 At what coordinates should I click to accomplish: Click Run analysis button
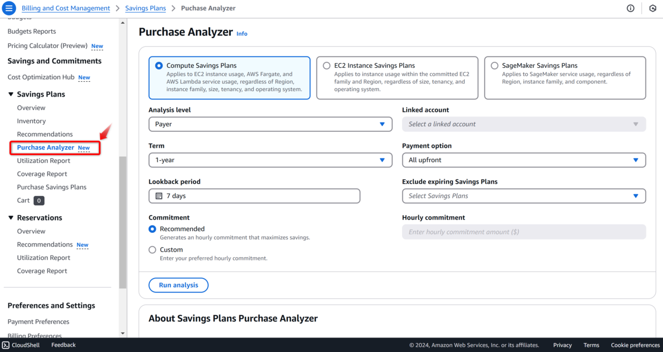pyautogui.click(x=178, y=285)
